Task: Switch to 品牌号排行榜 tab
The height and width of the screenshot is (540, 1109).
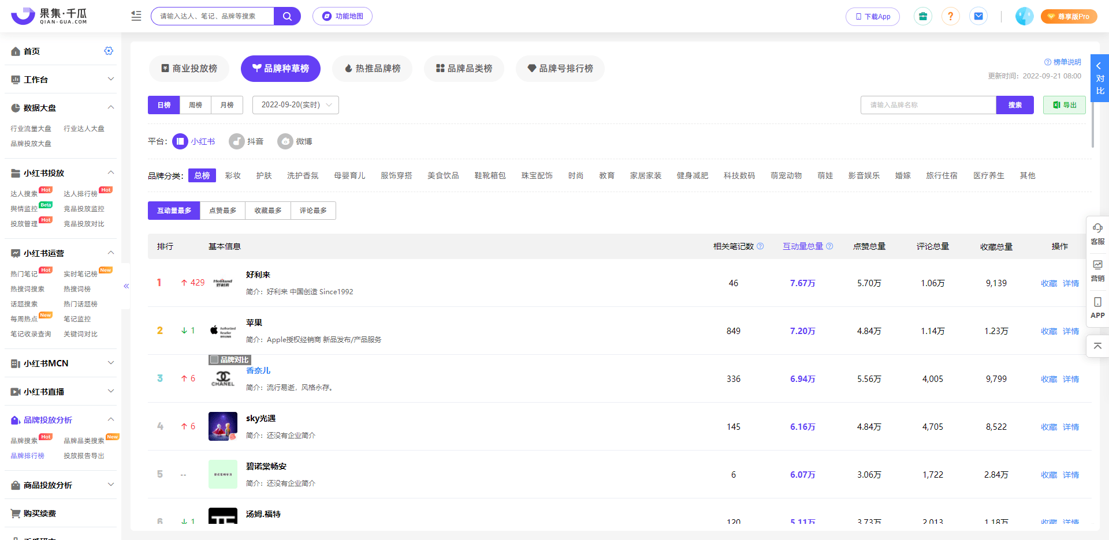Action: coord(560,69)
